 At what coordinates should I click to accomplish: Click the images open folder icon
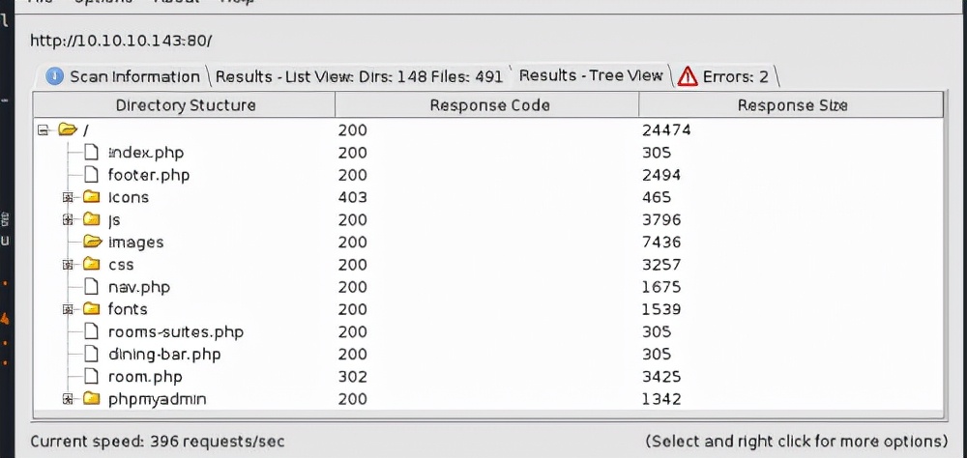(x=93, y=242)
